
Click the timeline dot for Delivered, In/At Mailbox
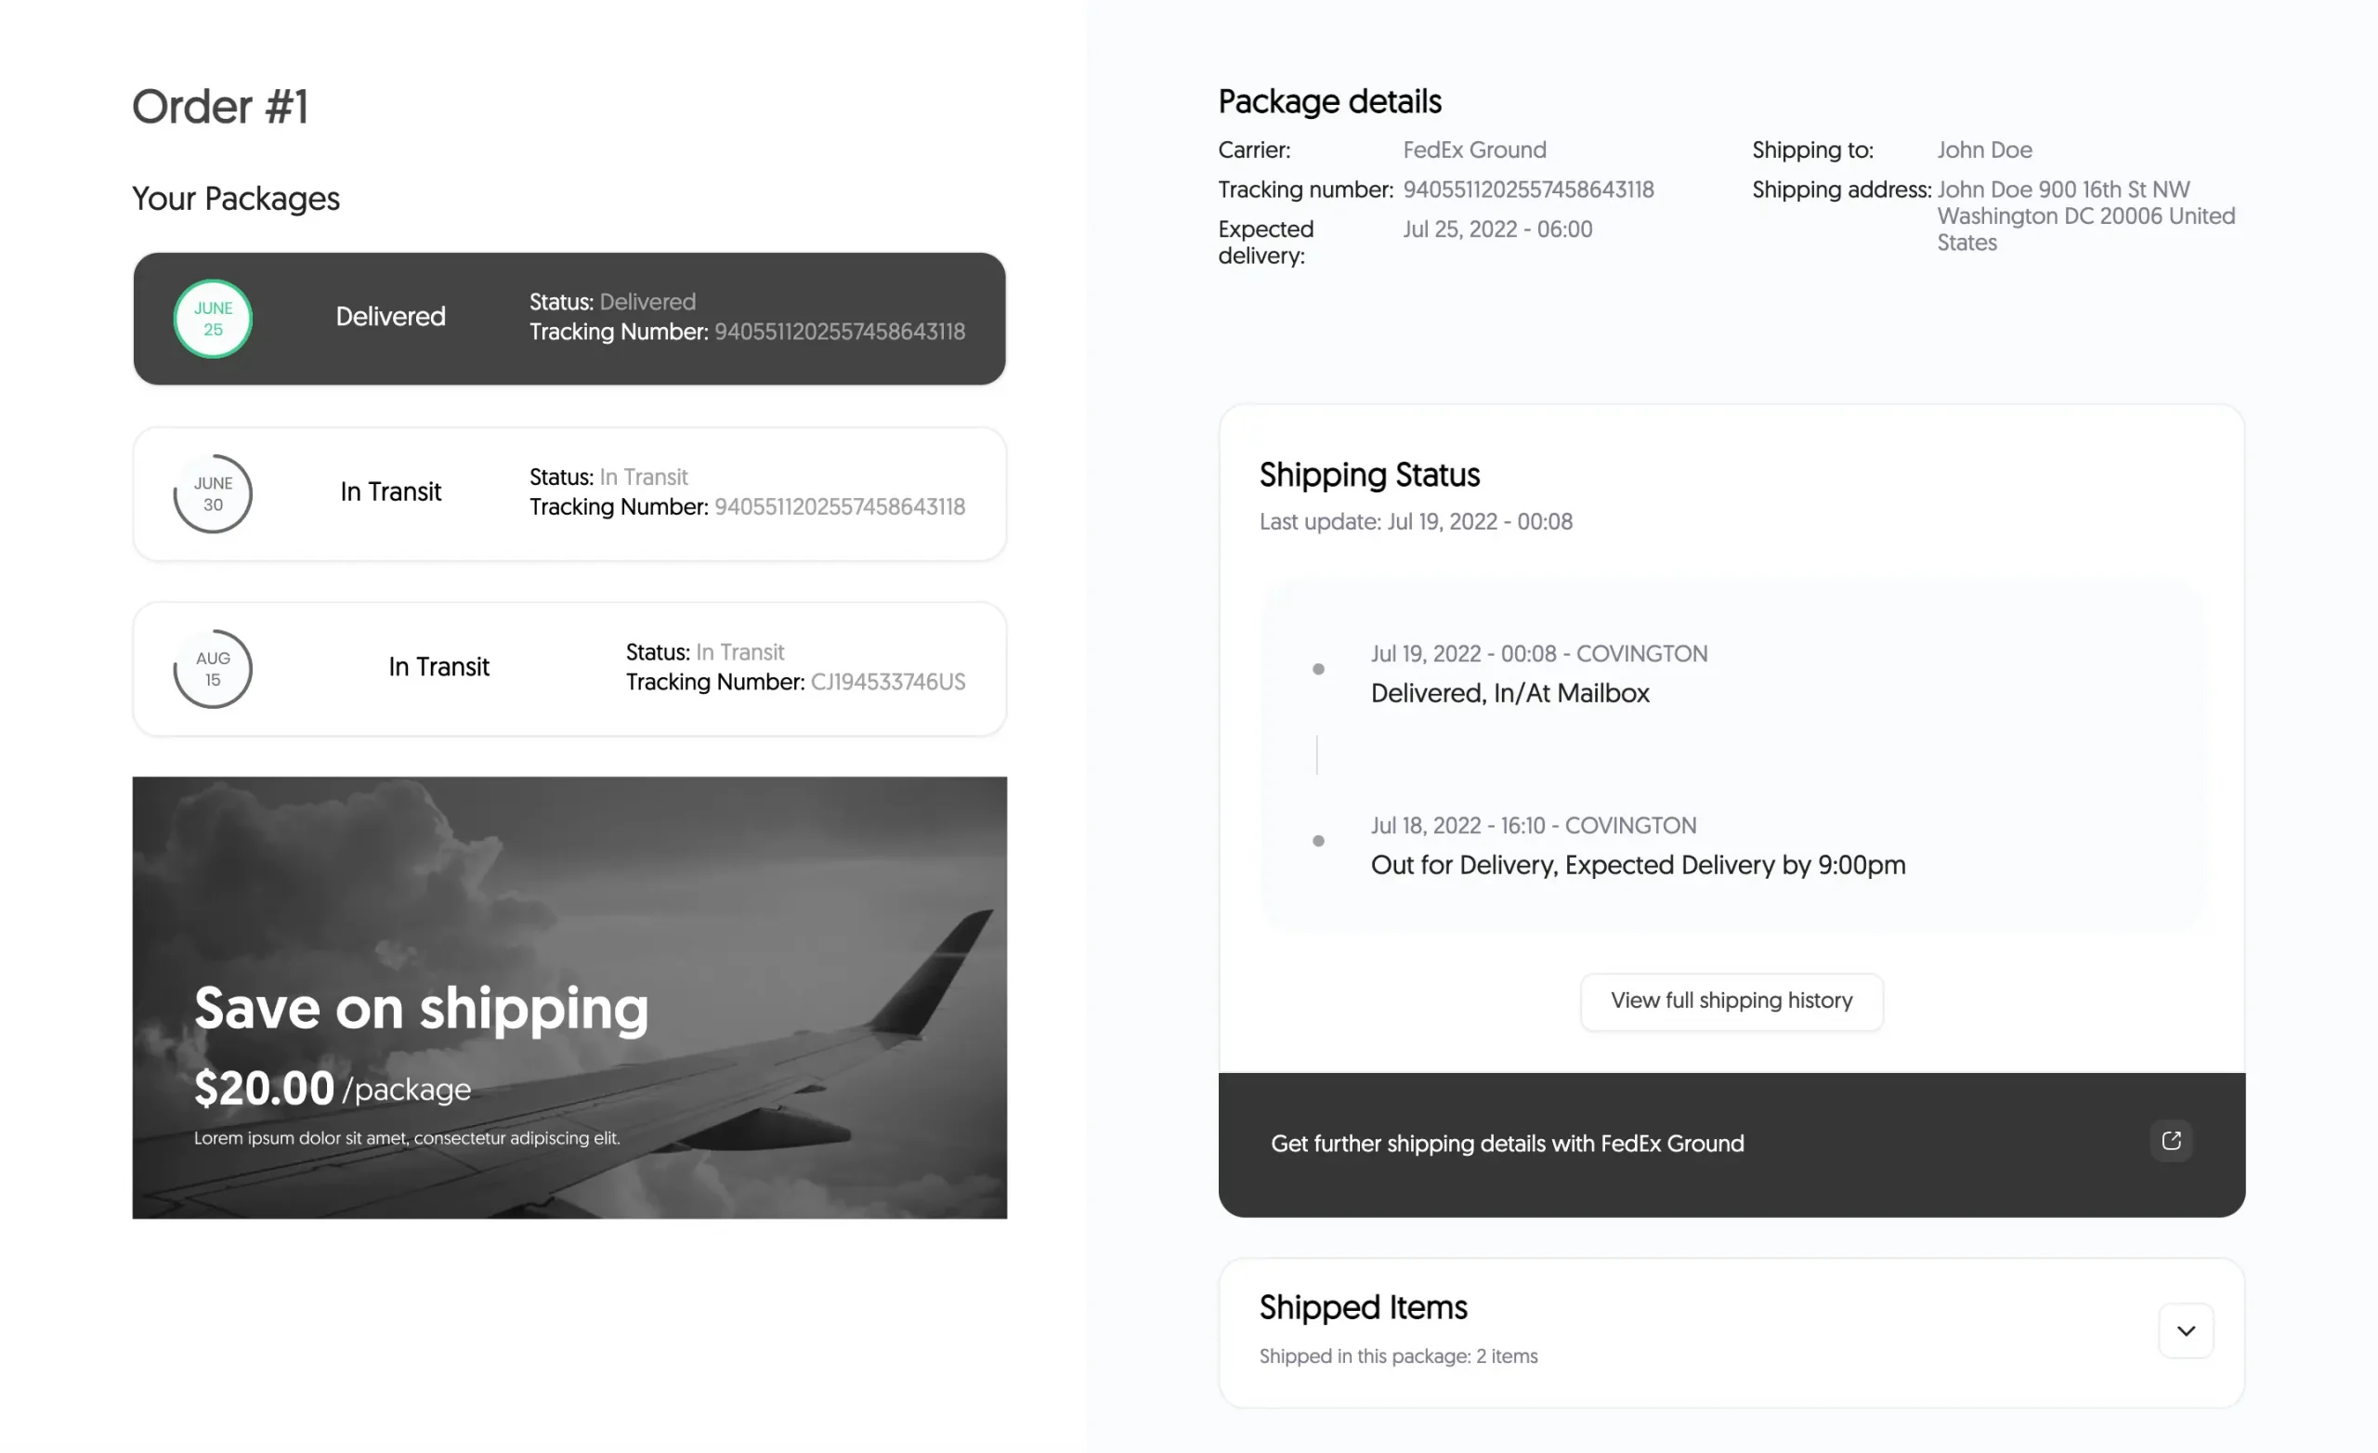1318,669
